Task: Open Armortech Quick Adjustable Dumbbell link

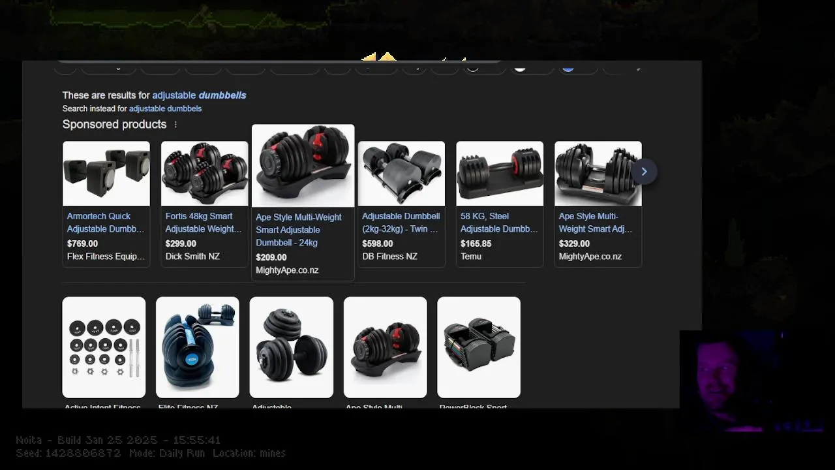Action: click(x=106, y=223)
